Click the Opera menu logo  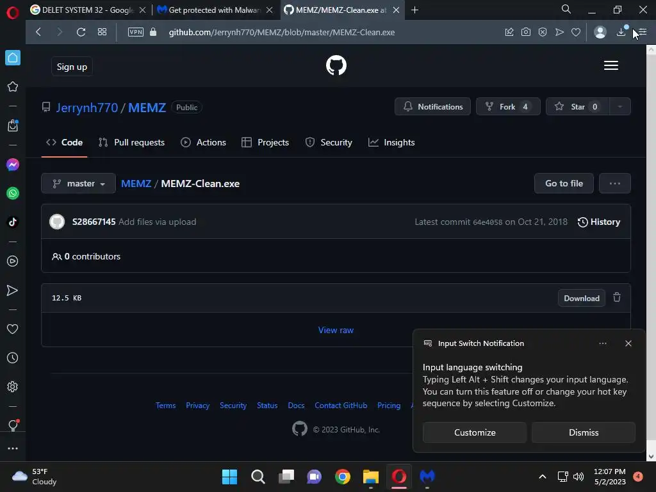[13, 13]
